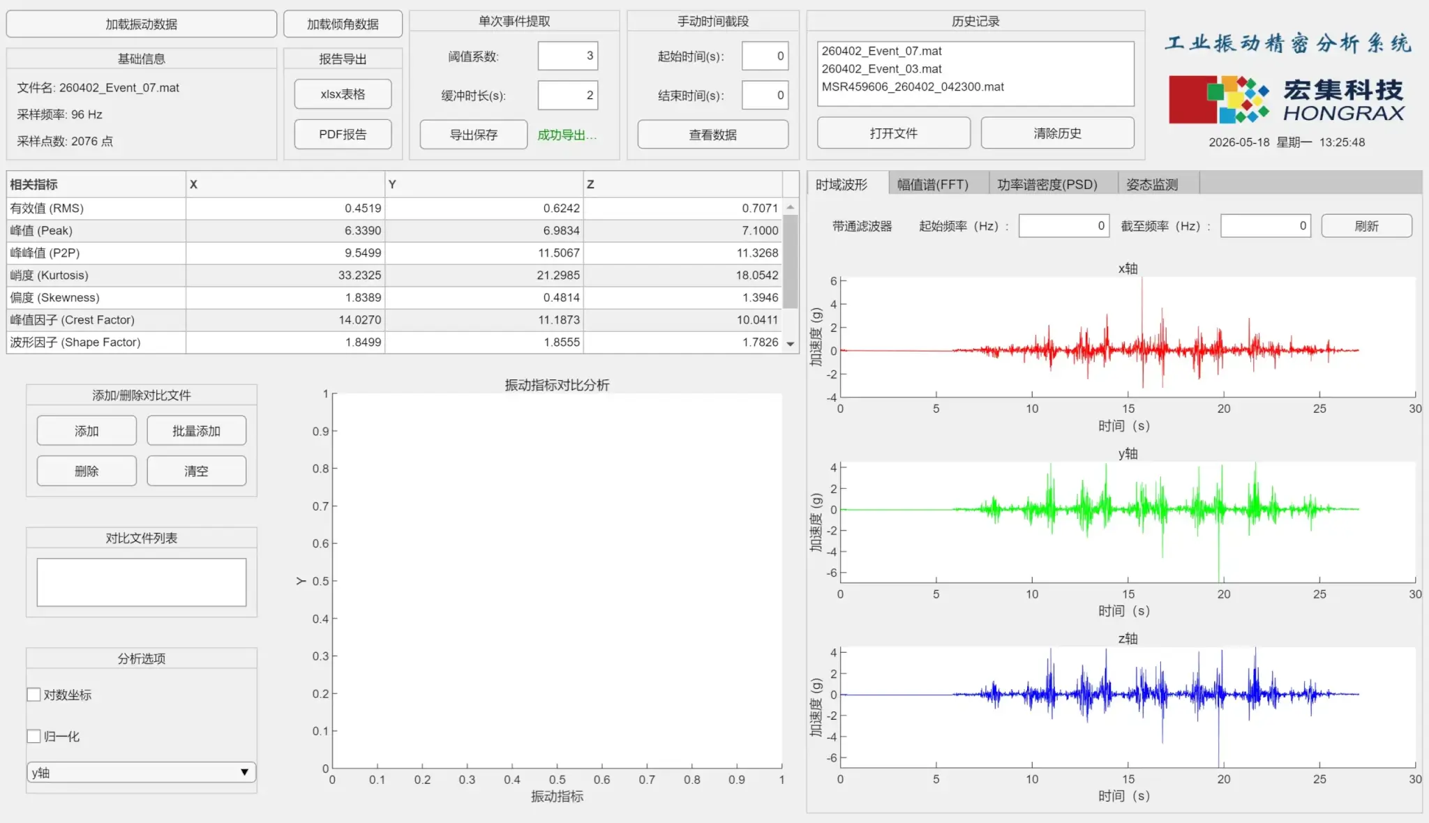Clear the history with 清除历史
This screenshot has height=823, width=1429.
coord(1057,133)
